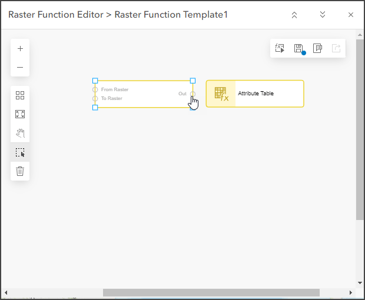Click the horizontal scrollbar thumb

point(211,292)
